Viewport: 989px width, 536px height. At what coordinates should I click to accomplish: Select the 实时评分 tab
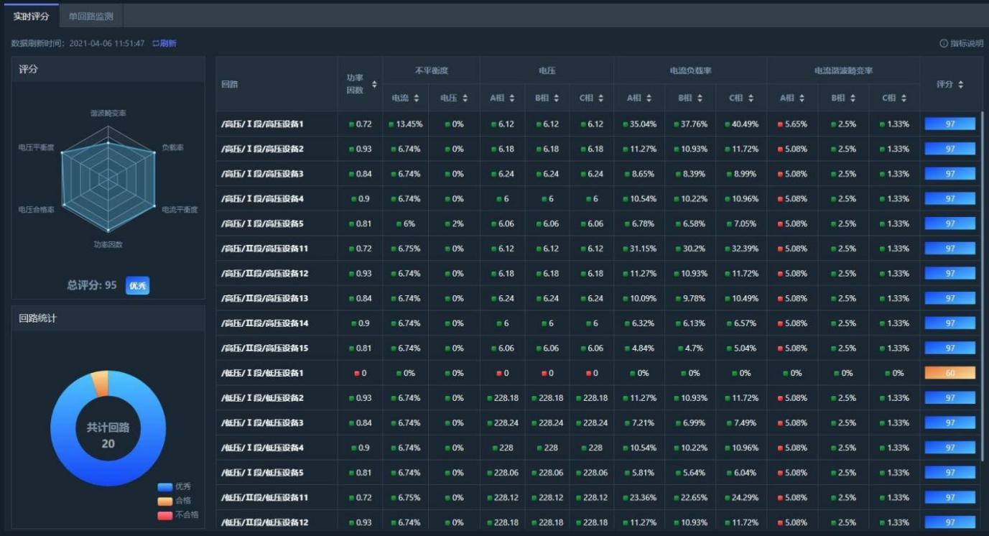[31, 16]
